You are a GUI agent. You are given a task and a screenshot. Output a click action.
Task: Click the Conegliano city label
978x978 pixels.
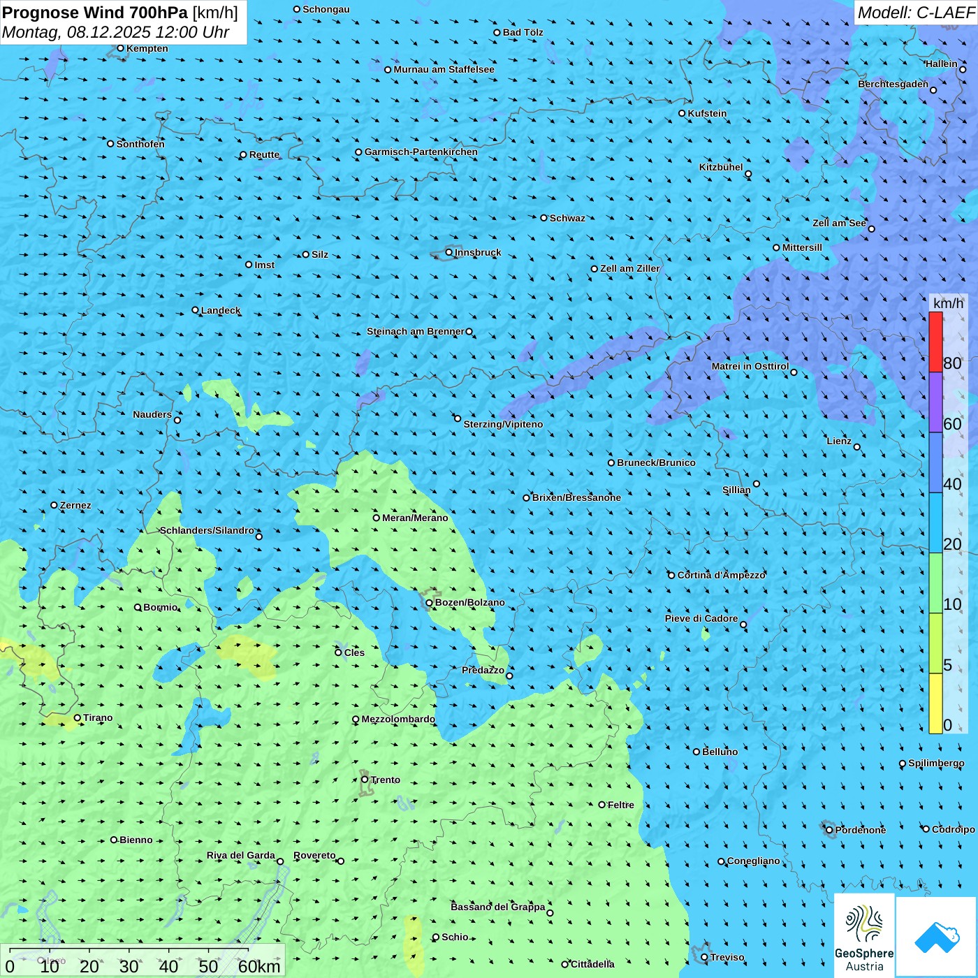coord(754,861)
